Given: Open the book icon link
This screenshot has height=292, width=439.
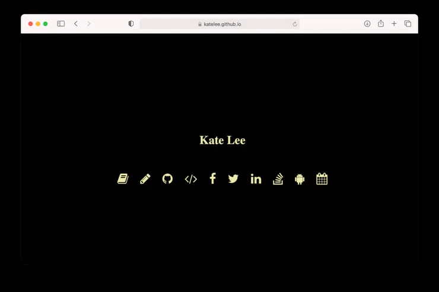Looking at the screenshot, I should 123,179.
